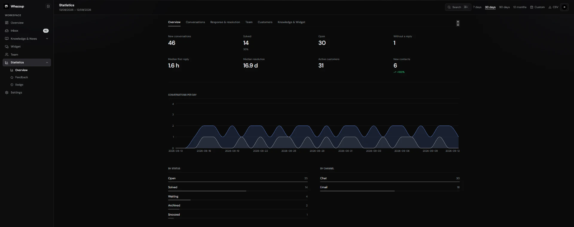Click the Active customers value 31
Image resolution: width=574 pixels, height=227 pixels.
321,66
